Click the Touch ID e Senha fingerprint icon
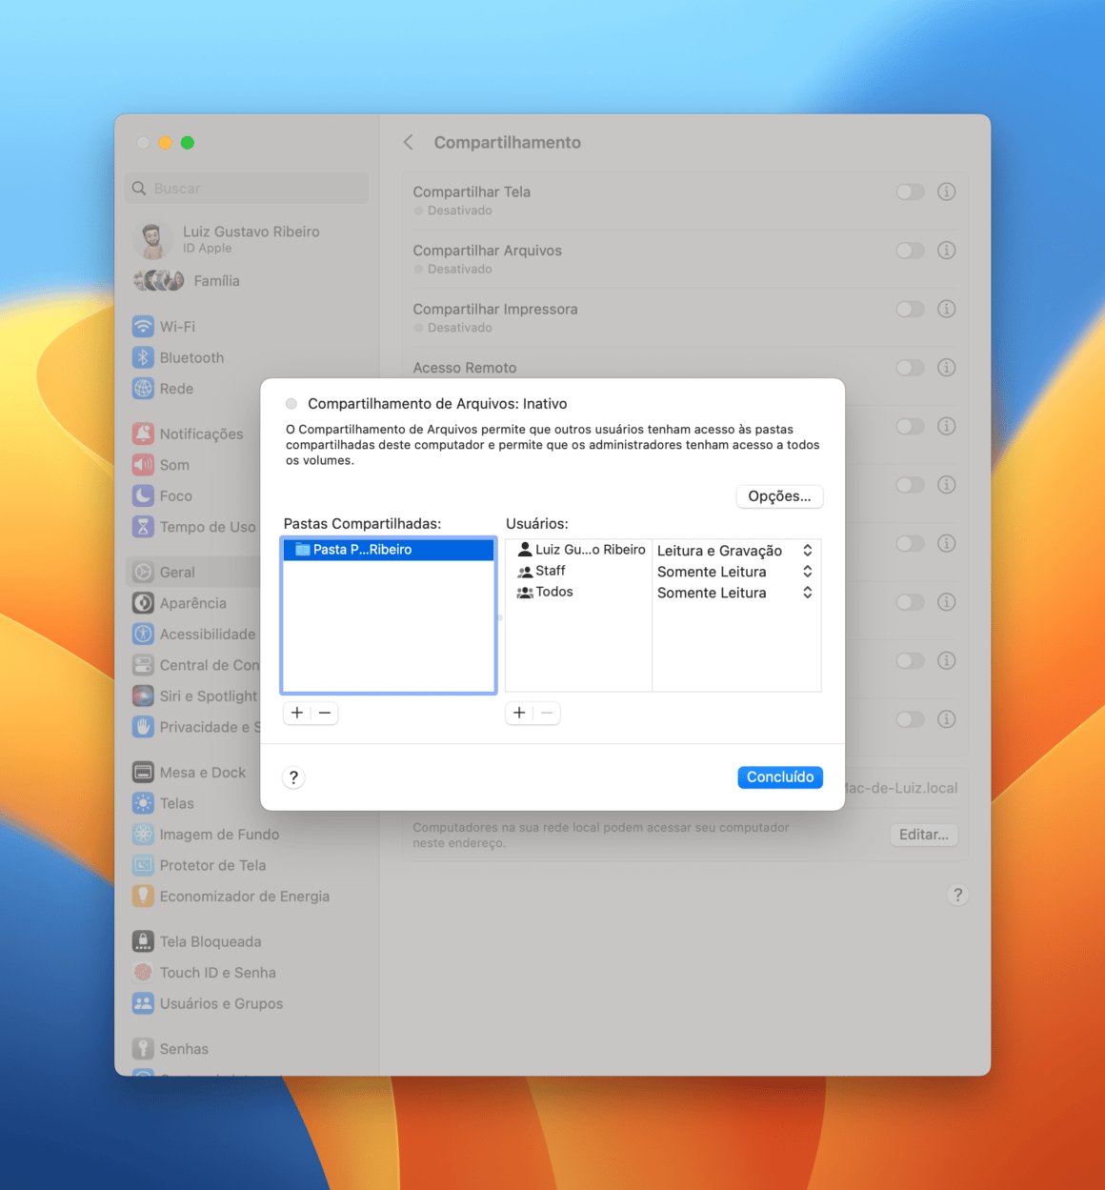1105x1190 pixels. (x=143, y=972)
